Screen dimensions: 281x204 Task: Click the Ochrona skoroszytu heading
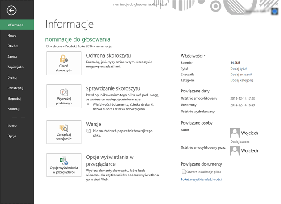coord(108,56)
